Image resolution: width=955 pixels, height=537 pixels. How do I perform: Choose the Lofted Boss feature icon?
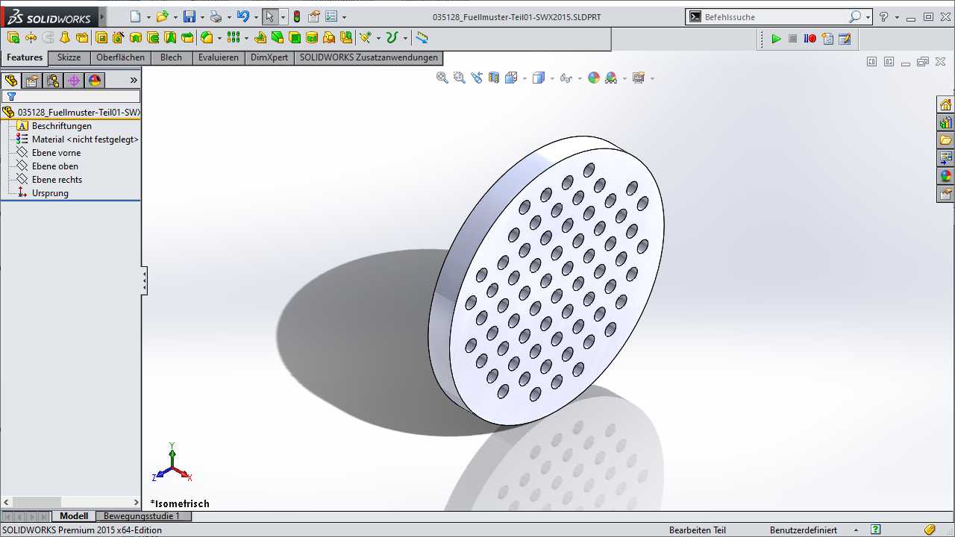tap(65, 37)
